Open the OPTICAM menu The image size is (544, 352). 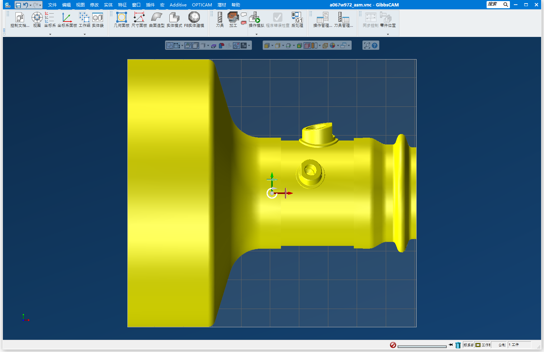tap(202, 5)
